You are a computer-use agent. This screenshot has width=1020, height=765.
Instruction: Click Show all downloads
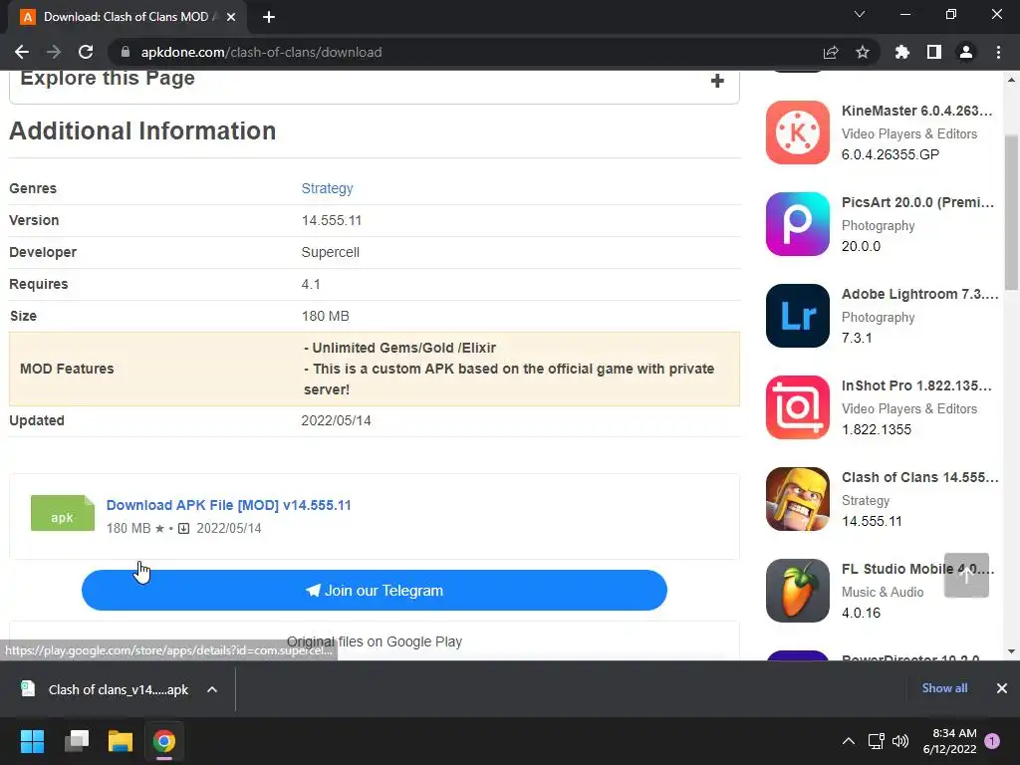944,688
